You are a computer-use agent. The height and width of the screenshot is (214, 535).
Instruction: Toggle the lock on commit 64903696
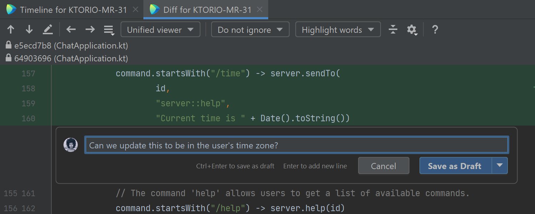click(9, 58)
